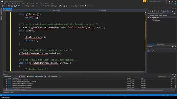The width and height of the screenshot is (177, 99).
Task: Close the Main.cpp editor tab
Action: [11, 9]
